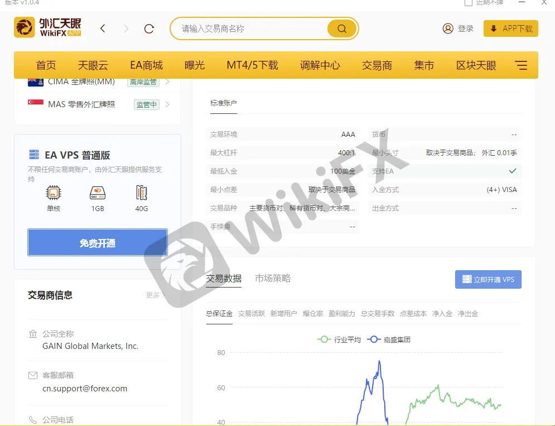This screenshot has height=426, width=555.
Task: Click the yellow search magnifier button
Action: coord(341,28)
